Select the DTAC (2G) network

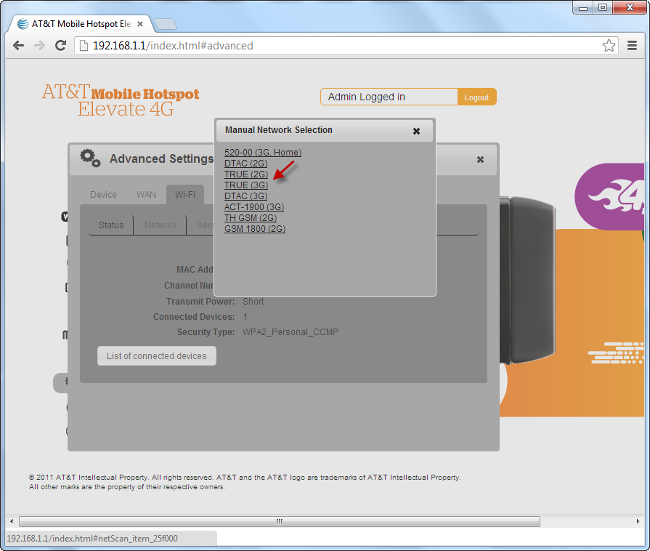245,164
